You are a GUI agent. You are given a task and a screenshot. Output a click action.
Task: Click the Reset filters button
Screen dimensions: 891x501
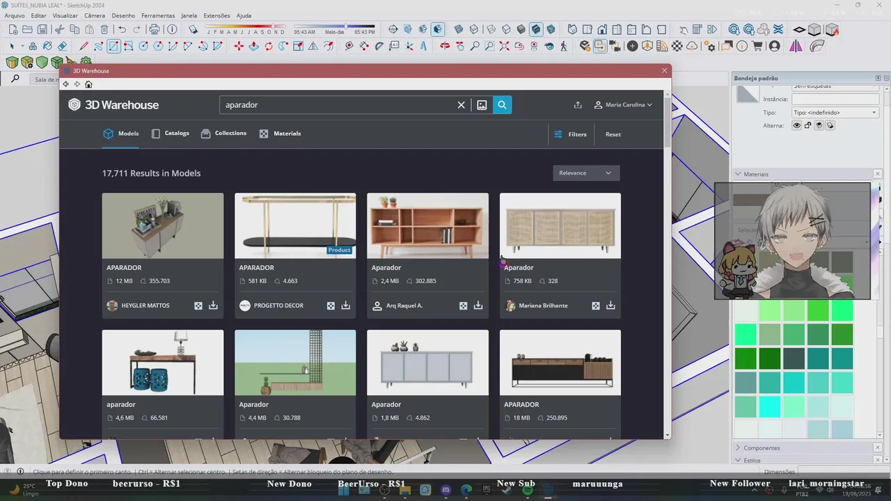pyautogui.click(x=613, y=134)
